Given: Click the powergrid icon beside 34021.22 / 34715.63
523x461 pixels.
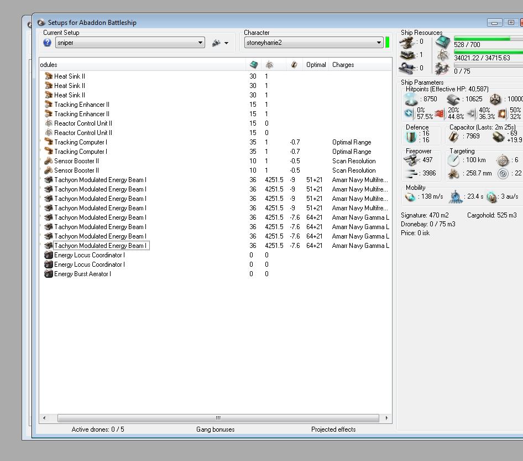Looking at the screenshot, I should pyautogui.click(x=443, y=55).
